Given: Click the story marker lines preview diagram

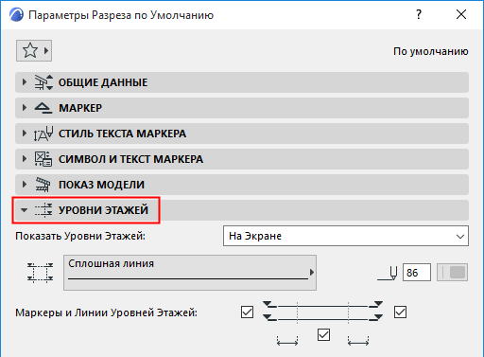Looking at the screenshot, I should coord(323,312).
